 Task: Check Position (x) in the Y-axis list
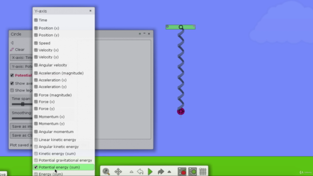click(36, 28)
